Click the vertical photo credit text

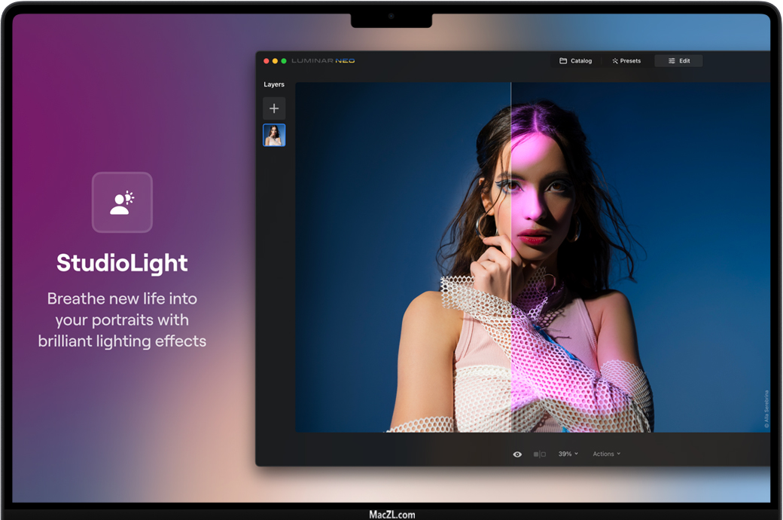(x=766, y=408)
